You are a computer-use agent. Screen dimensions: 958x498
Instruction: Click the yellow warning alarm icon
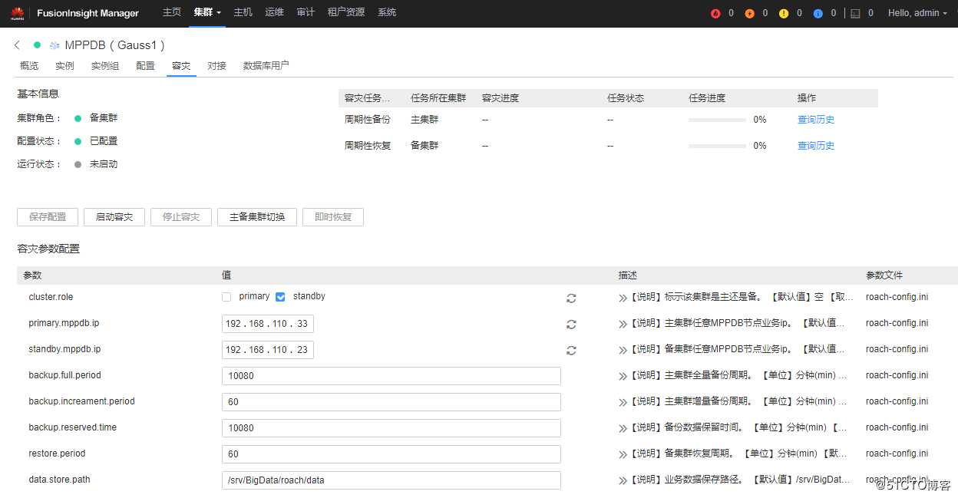tap(783, 12)
